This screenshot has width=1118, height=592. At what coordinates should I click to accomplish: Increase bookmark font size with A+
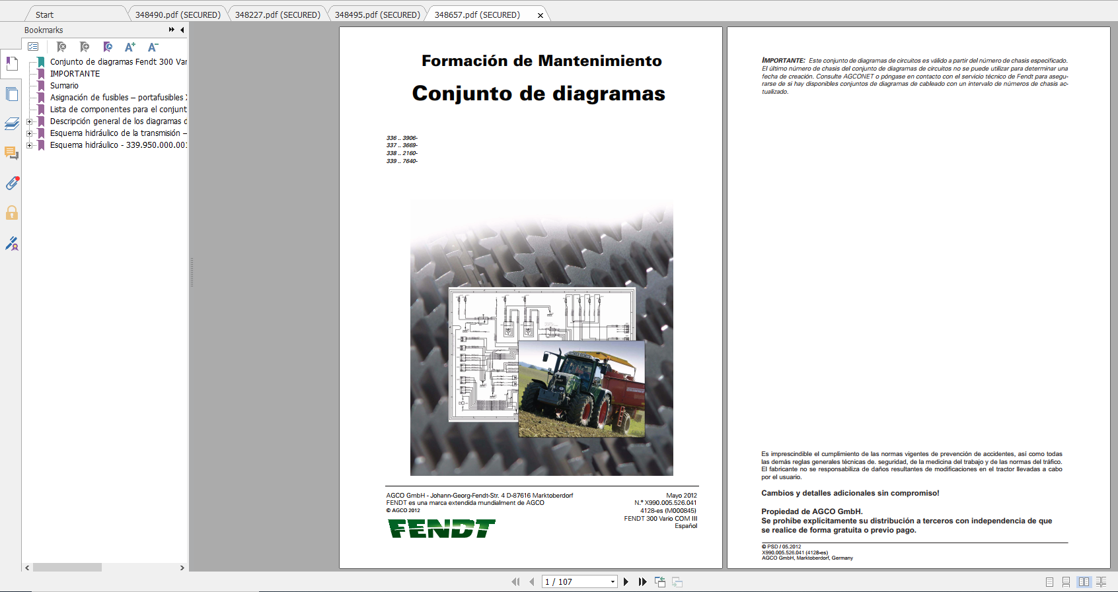point(130,47)
